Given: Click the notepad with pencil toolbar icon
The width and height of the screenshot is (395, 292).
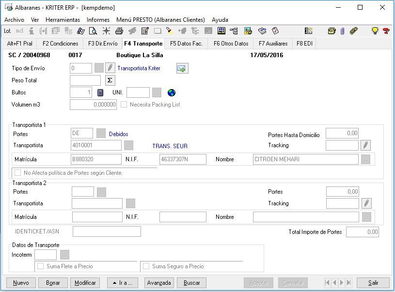Looking at the screenshot, I should [145, 31].
